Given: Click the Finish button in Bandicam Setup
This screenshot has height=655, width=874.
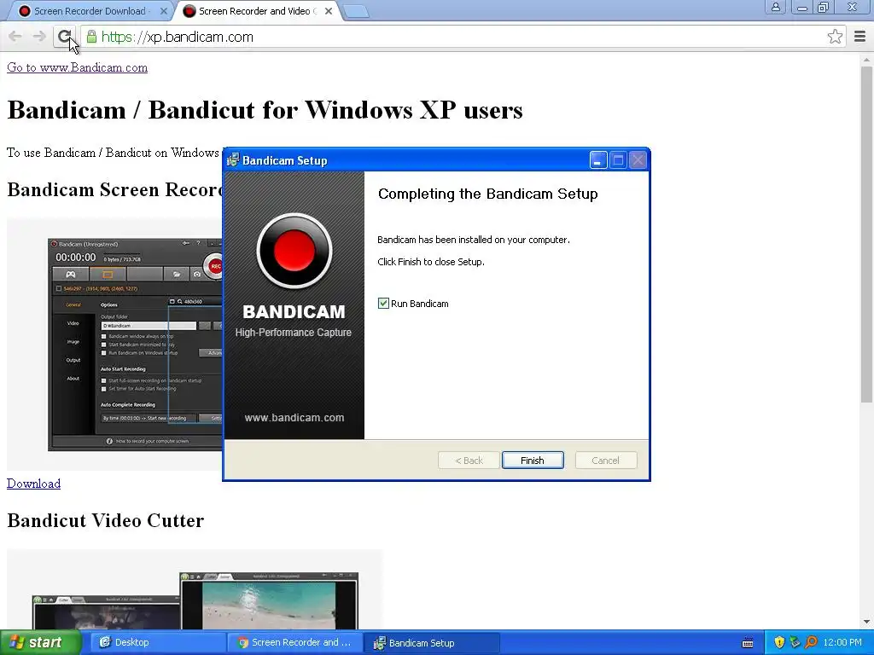Looking at the screenshot, I should [533, 460].
